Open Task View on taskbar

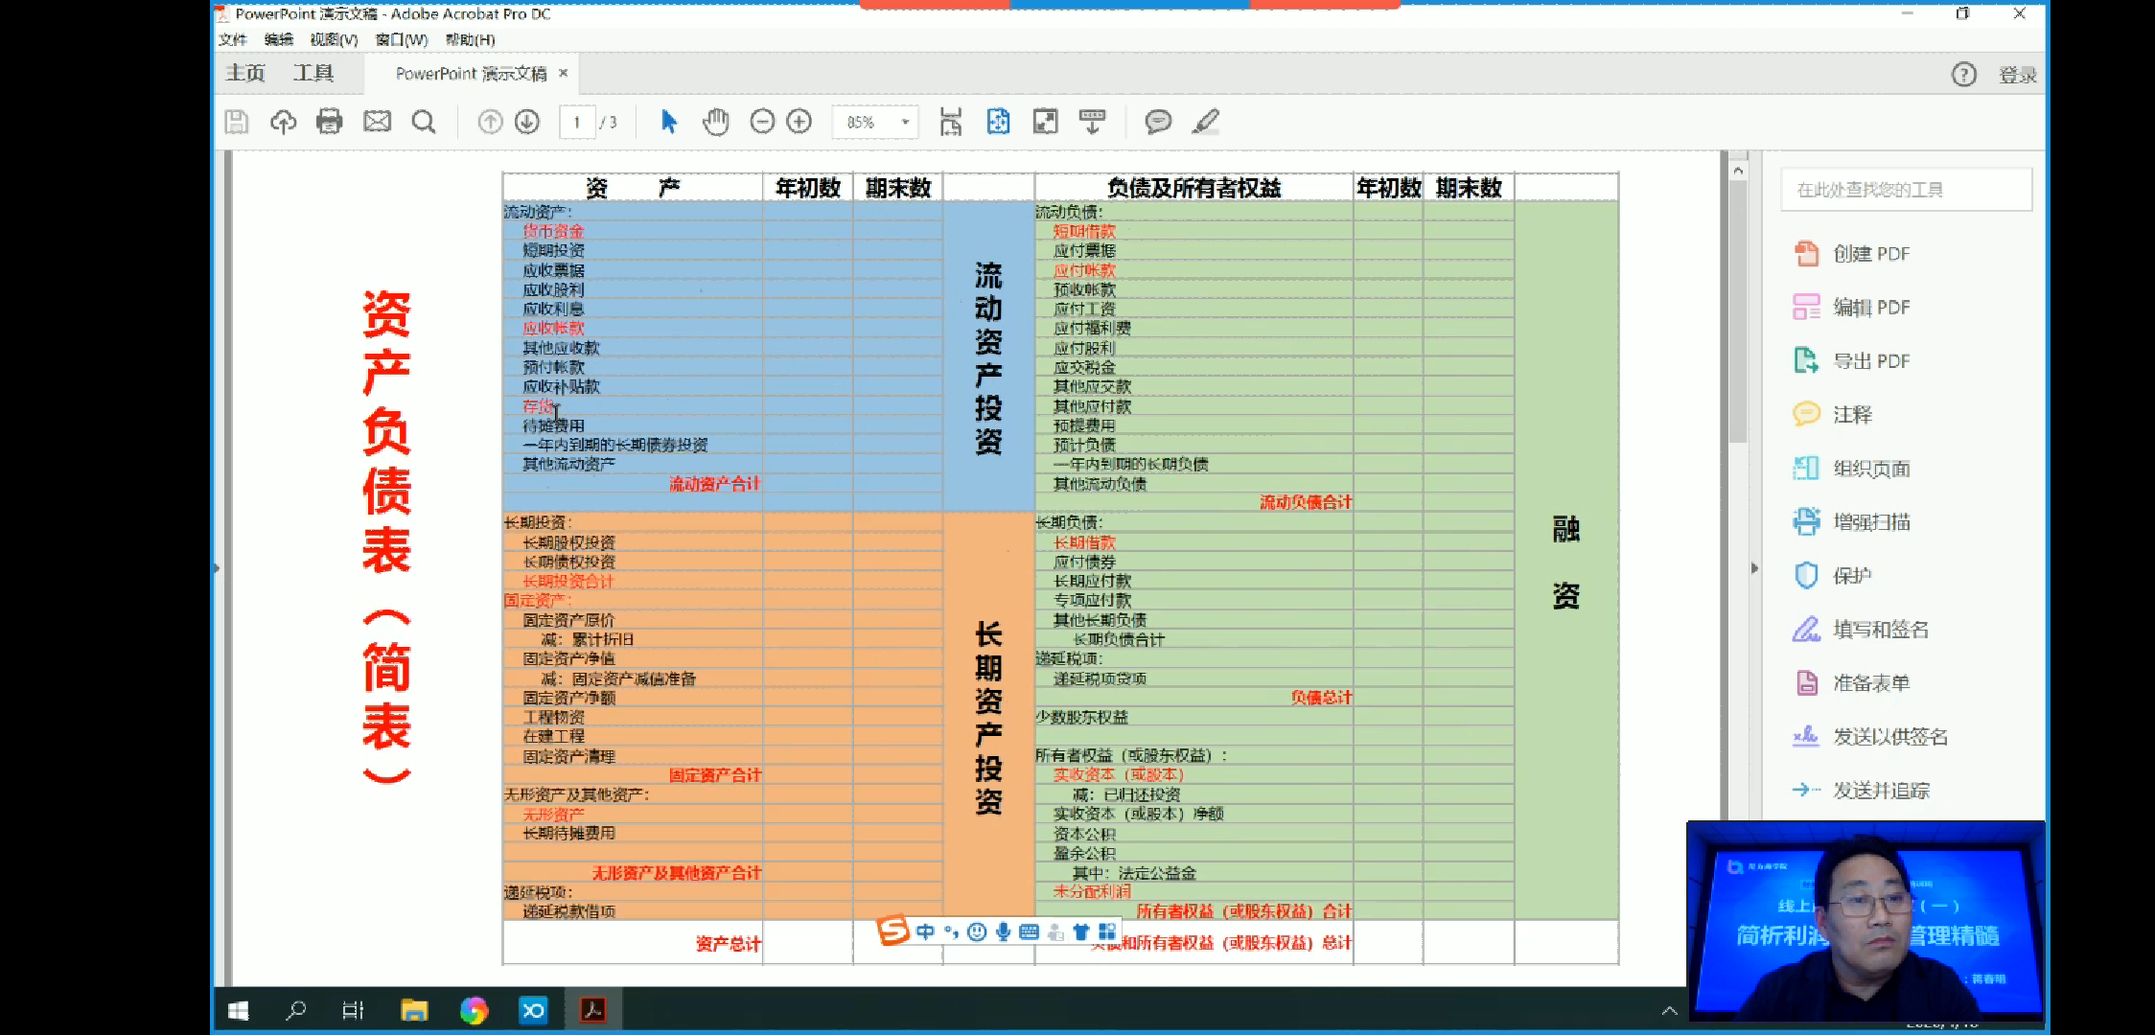[353, 1010]
